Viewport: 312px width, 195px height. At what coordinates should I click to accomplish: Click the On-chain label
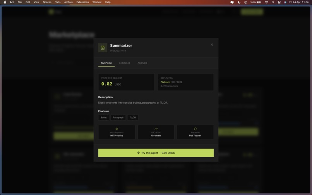pos(156,135)
